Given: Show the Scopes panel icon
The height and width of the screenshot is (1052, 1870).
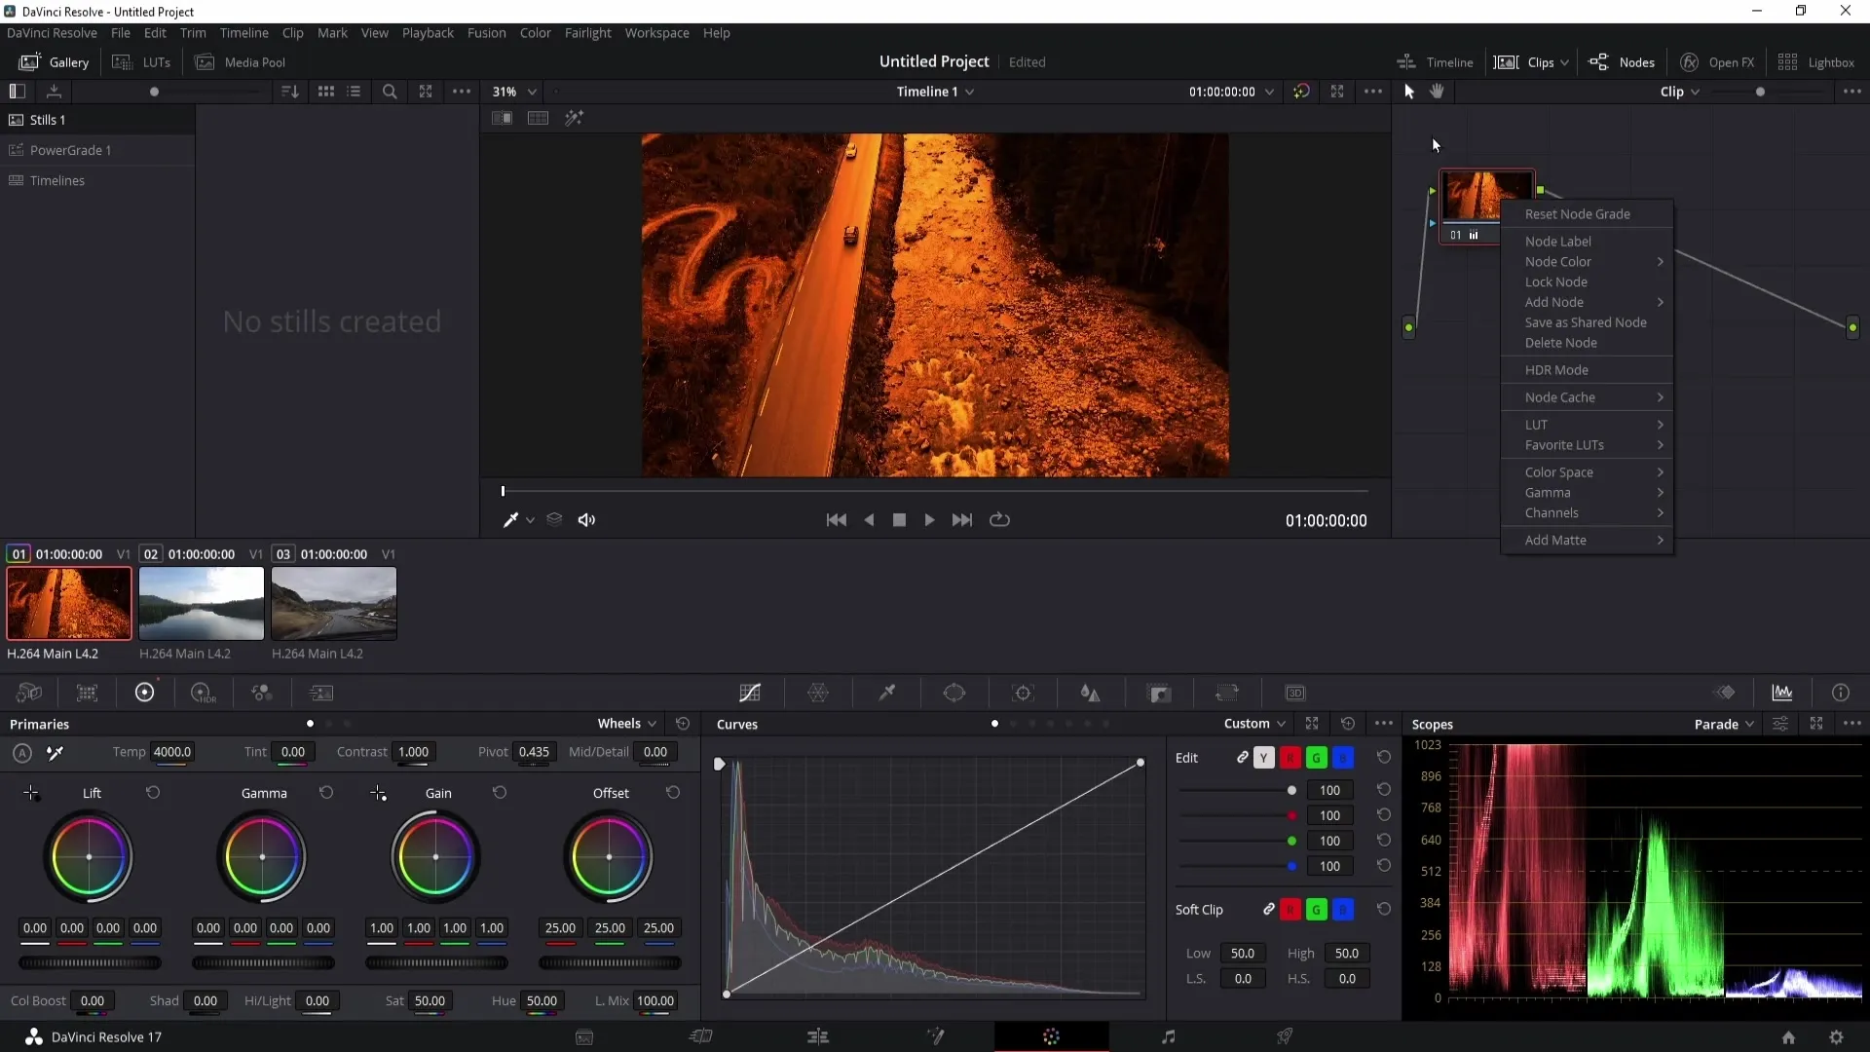Looking at the screenshot, I should (1782, 693).
